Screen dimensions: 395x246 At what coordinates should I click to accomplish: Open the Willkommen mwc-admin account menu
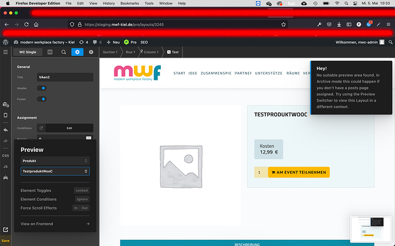(360, 42)
